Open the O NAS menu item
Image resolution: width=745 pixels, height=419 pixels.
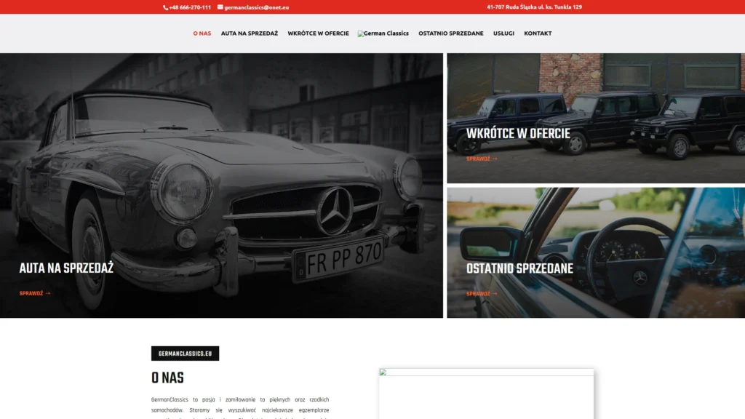pyautogui.click(x=202, y=33)
